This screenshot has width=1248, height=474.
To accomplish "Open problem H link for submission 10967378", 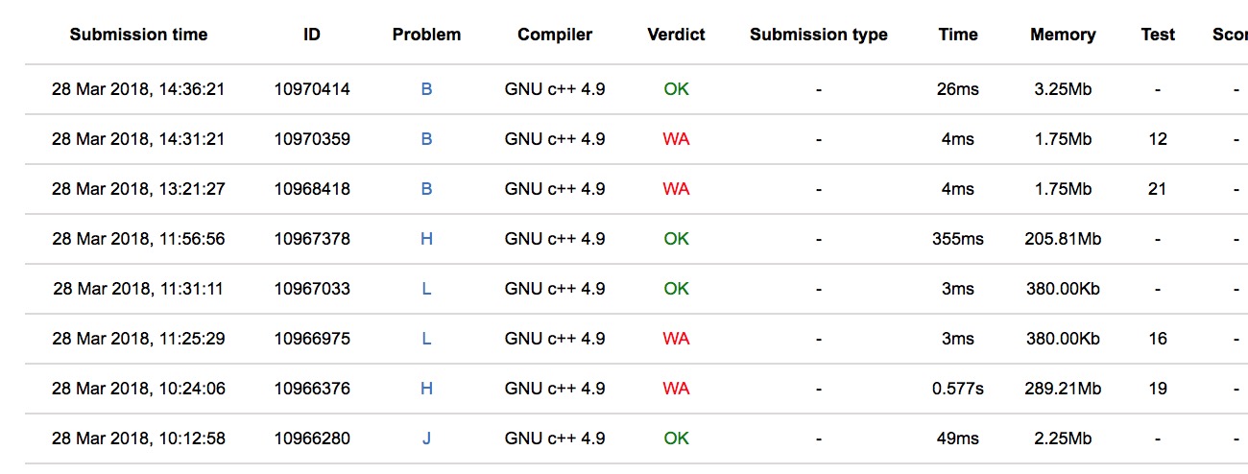I will coord(426,239).
